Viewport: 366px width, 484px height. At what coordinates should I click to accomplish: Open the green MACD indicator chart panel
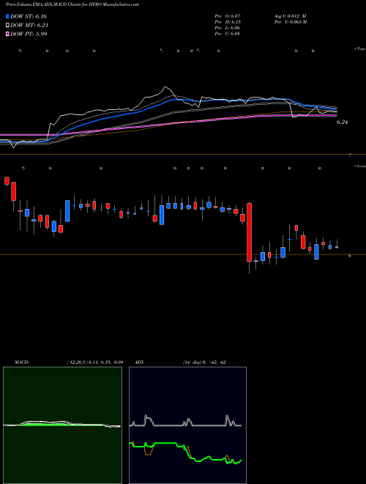click(x=62, y=425)
